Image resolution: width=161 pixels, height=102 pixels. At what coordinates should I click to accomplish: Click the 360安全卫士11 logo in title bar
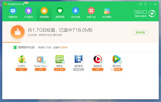click(x=5, y=4)
